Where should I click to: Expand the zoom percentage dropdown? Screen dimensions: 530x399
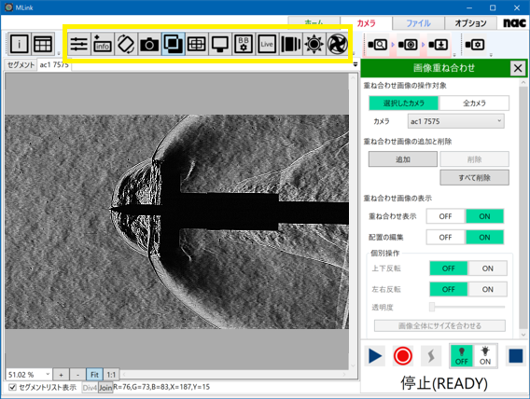click(x=48, y=374)
